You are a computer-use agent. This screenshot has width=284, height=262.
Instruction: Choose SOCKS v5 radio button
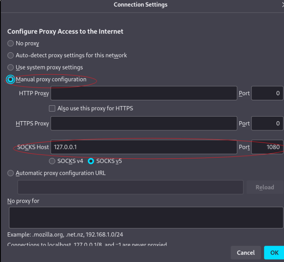tap(91, 161)
